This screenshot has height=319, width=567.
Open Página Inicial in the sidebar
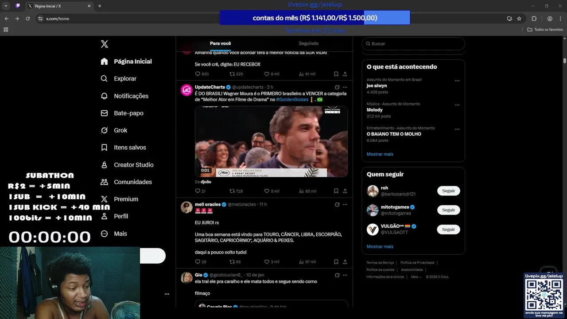click(x=126, y=62)
